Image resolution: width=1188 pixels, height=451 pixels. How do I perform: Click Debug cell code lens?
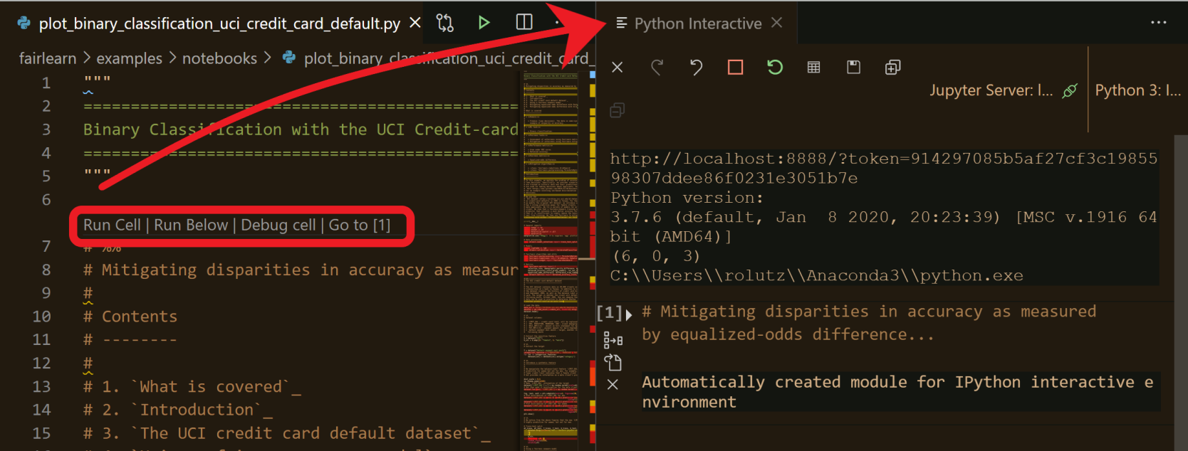coord(278,225)
